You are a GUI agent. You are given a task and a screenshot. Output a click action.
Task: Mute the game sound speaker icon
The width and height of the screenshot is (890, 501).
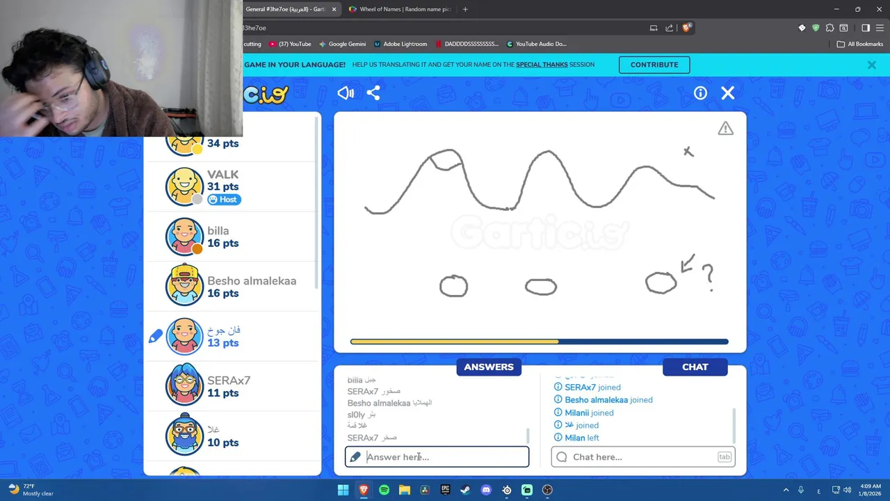pos(346,93)
